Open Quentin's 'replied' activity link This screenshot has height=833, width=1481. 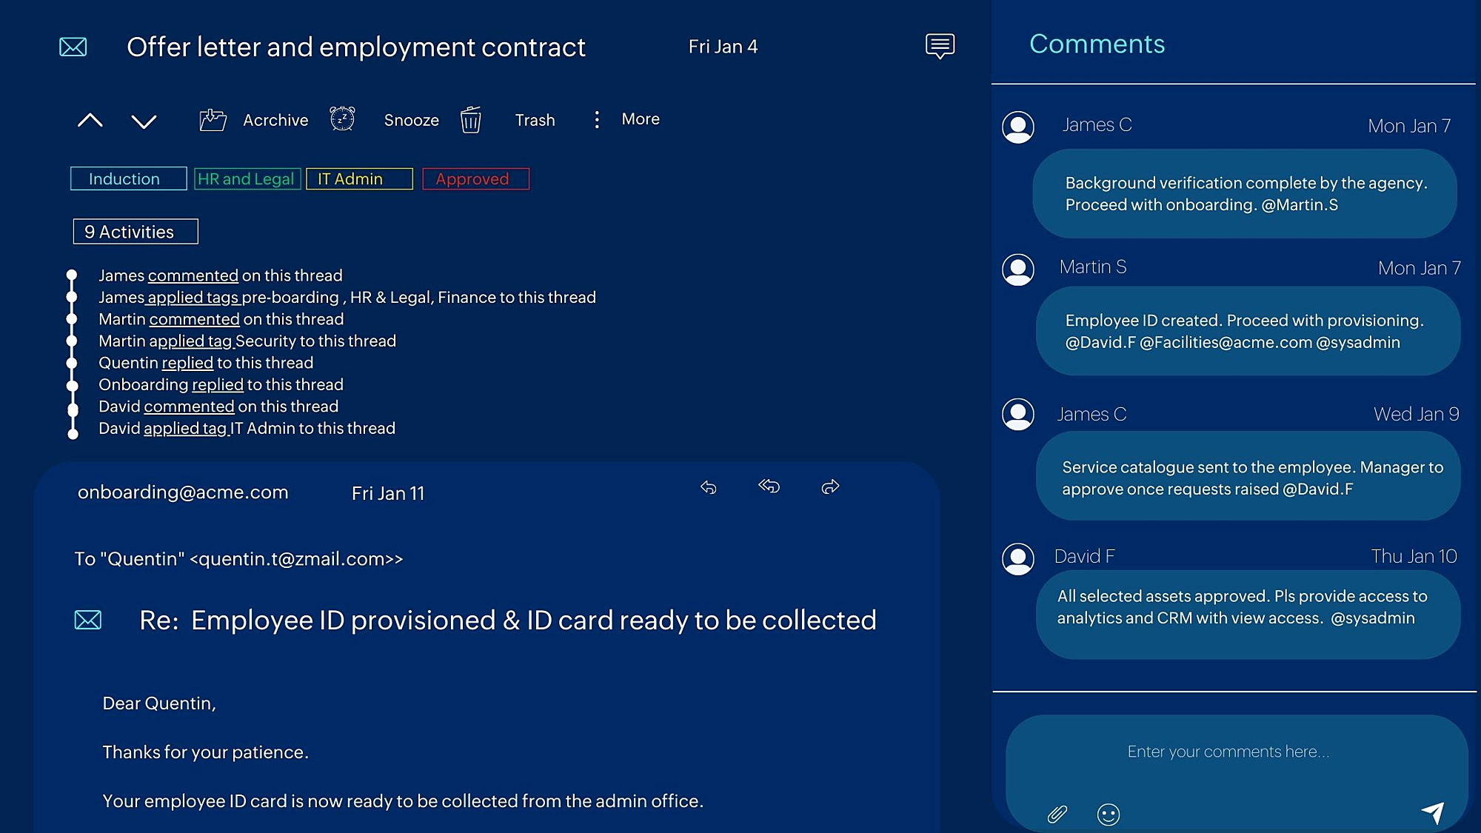pyautogui.click(x=187, y=363)
